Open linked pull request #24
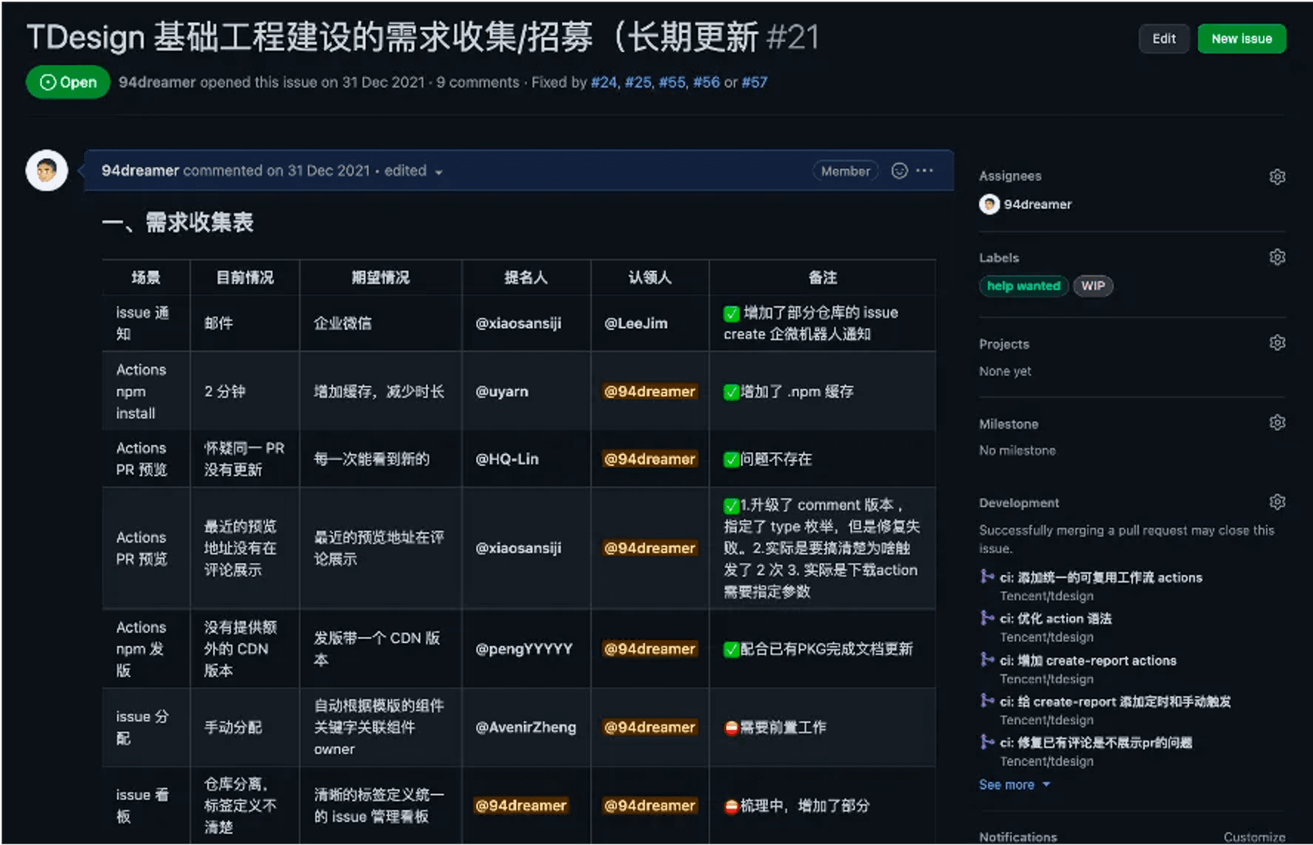1313x845 pixels. click(604, 82)
